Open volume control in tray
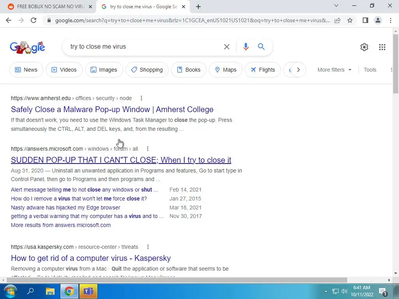 [x=344, y=291]
